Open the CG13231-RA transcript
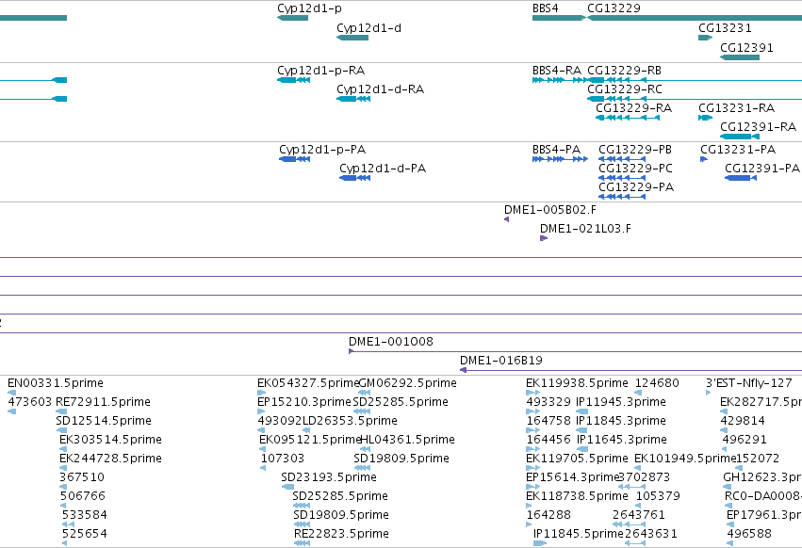 click(705, 118)
